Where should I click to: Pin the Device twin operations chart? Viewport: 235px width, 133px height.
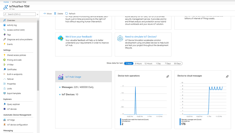coord(168,77)
